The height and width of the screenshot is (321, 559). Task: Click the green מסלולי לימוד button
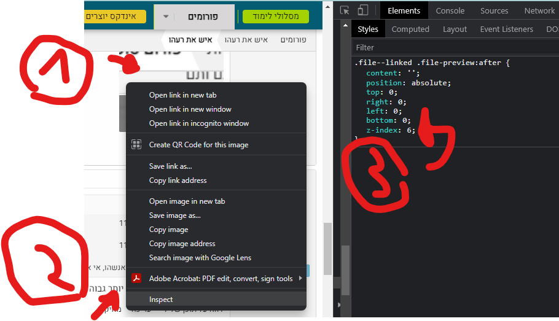[276, 17]
